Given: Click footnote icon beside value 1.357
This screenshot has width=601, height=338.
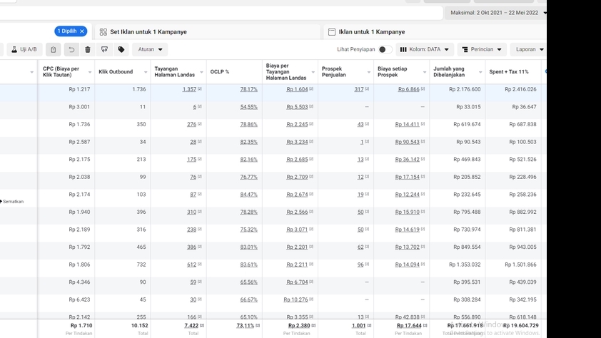Looking at the screenshot, I should 200,89.
